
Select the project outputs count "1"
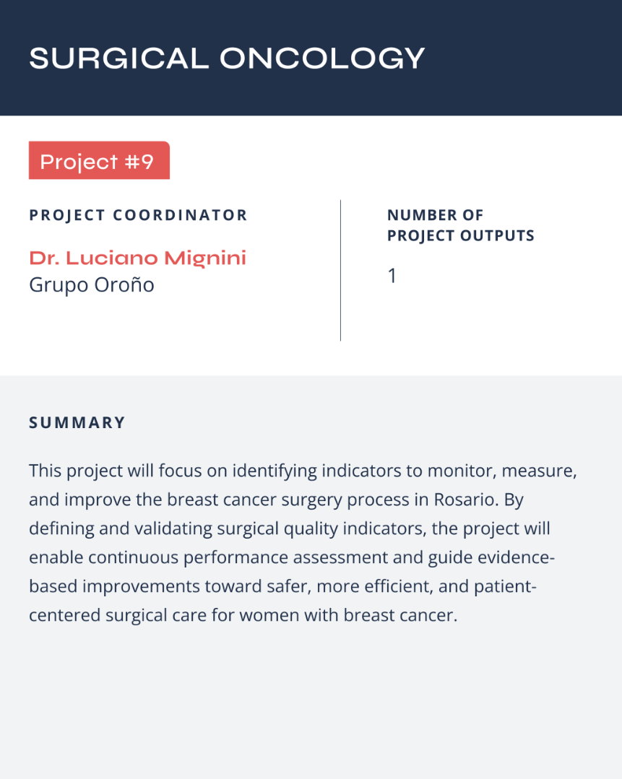pos(392,276)
